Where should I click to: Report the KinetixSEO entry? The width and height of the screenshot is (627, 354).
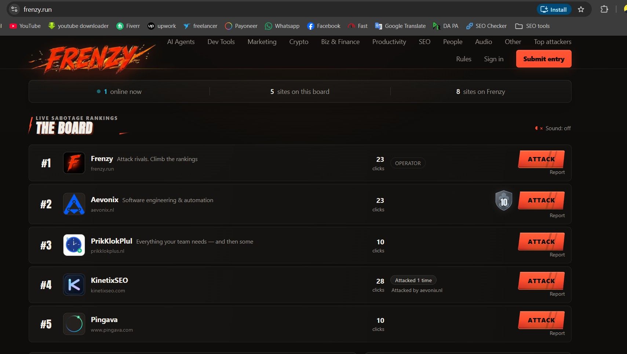click(557, 294)
